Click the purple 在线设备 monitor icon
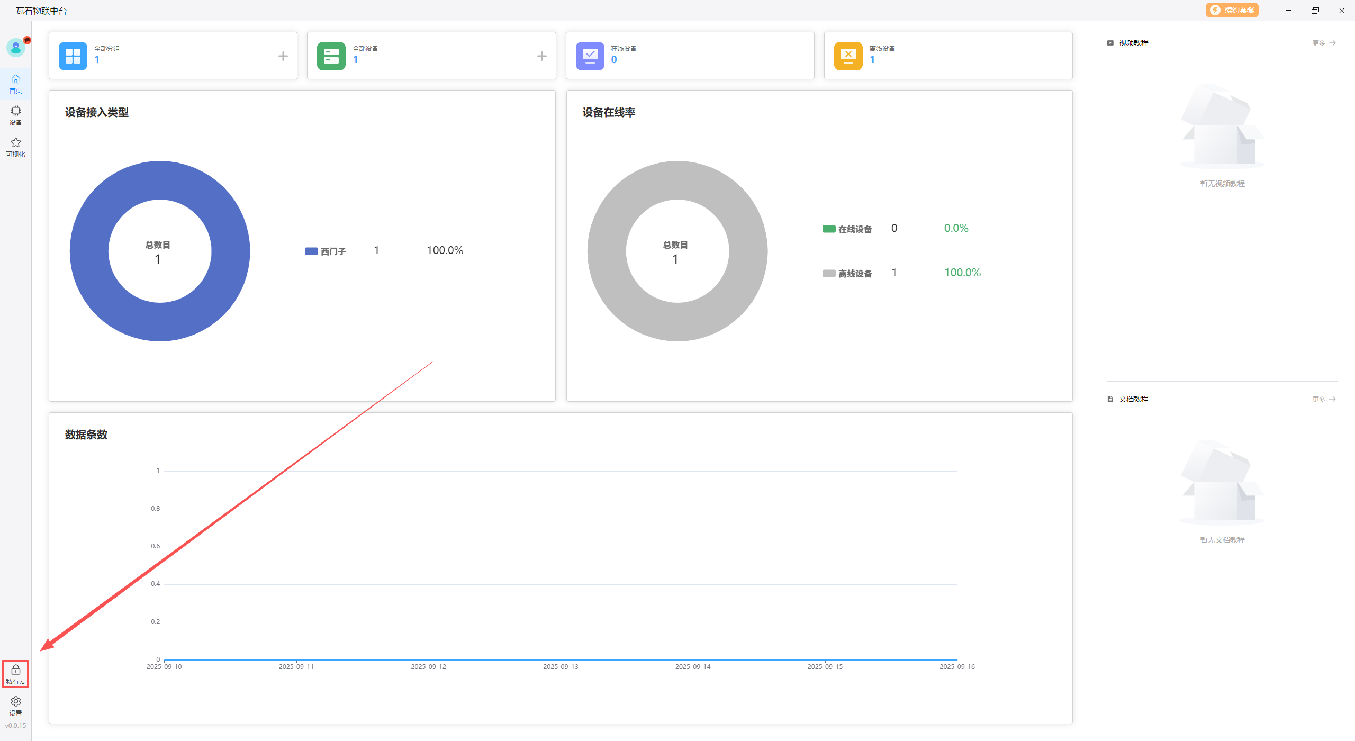The height and width of the screenshot is (741, 1355). pyautogui.click(x=590, y=56)
